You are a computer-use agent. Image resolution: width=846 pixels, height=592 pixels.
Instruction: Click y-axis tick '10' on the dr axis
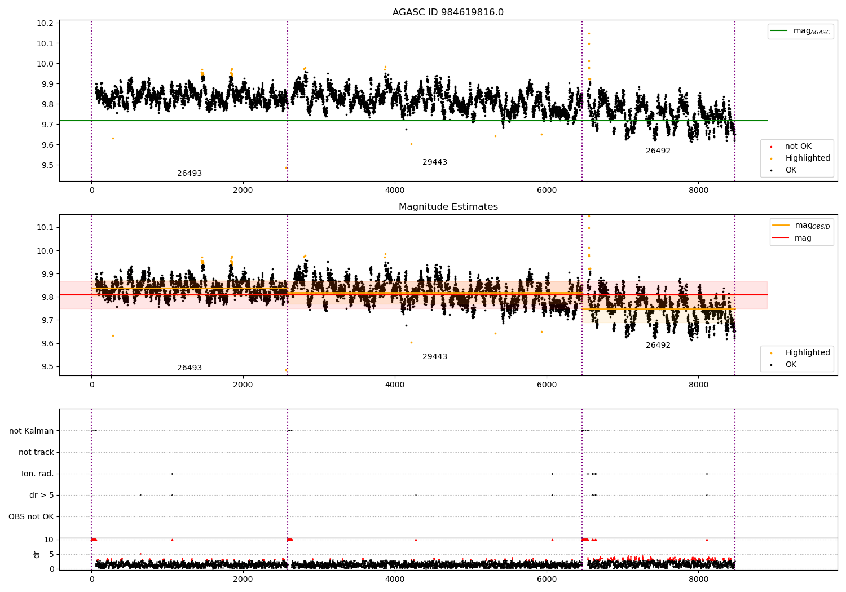(x=49, y=540)
